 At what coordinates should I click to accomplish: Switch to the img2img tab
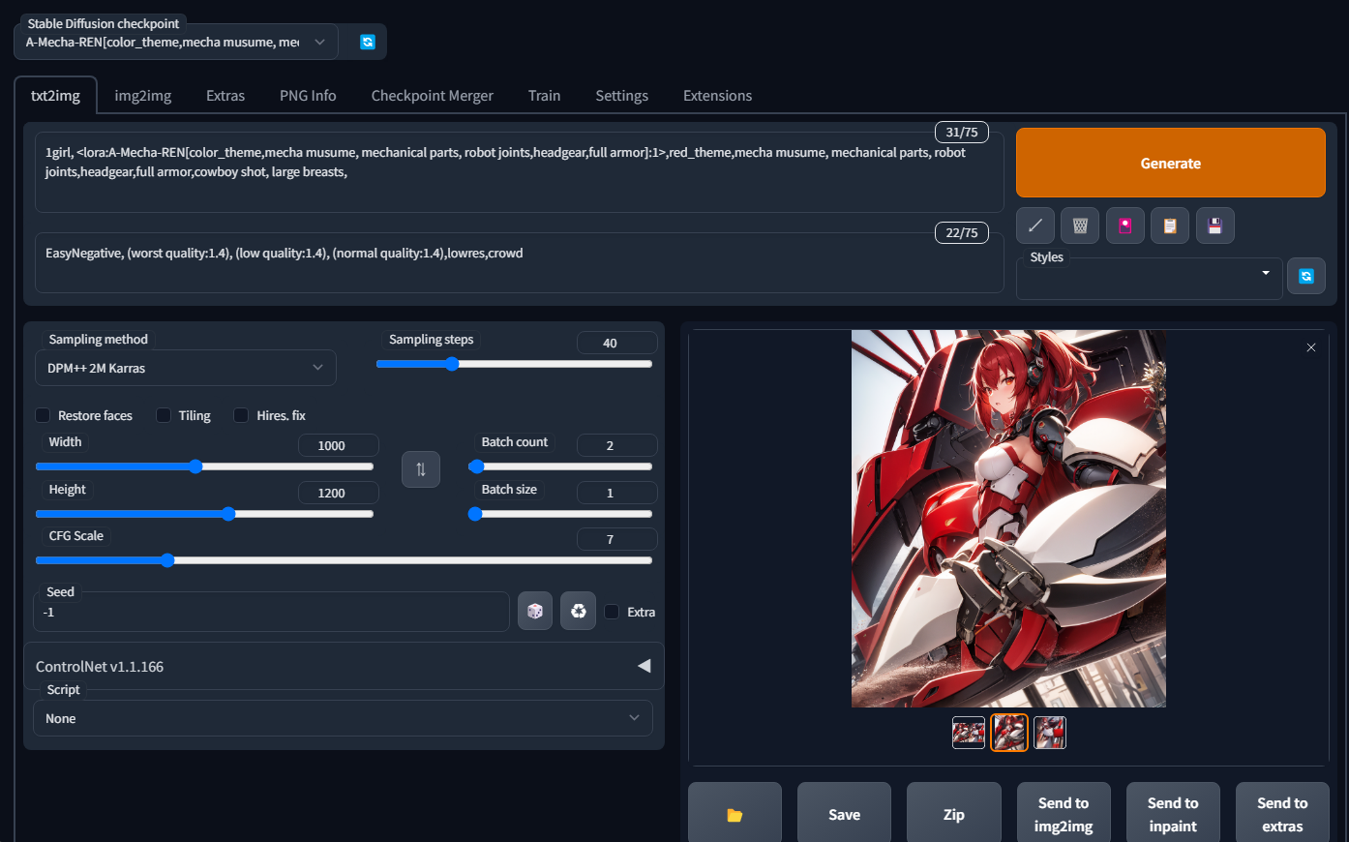[142, 96]
